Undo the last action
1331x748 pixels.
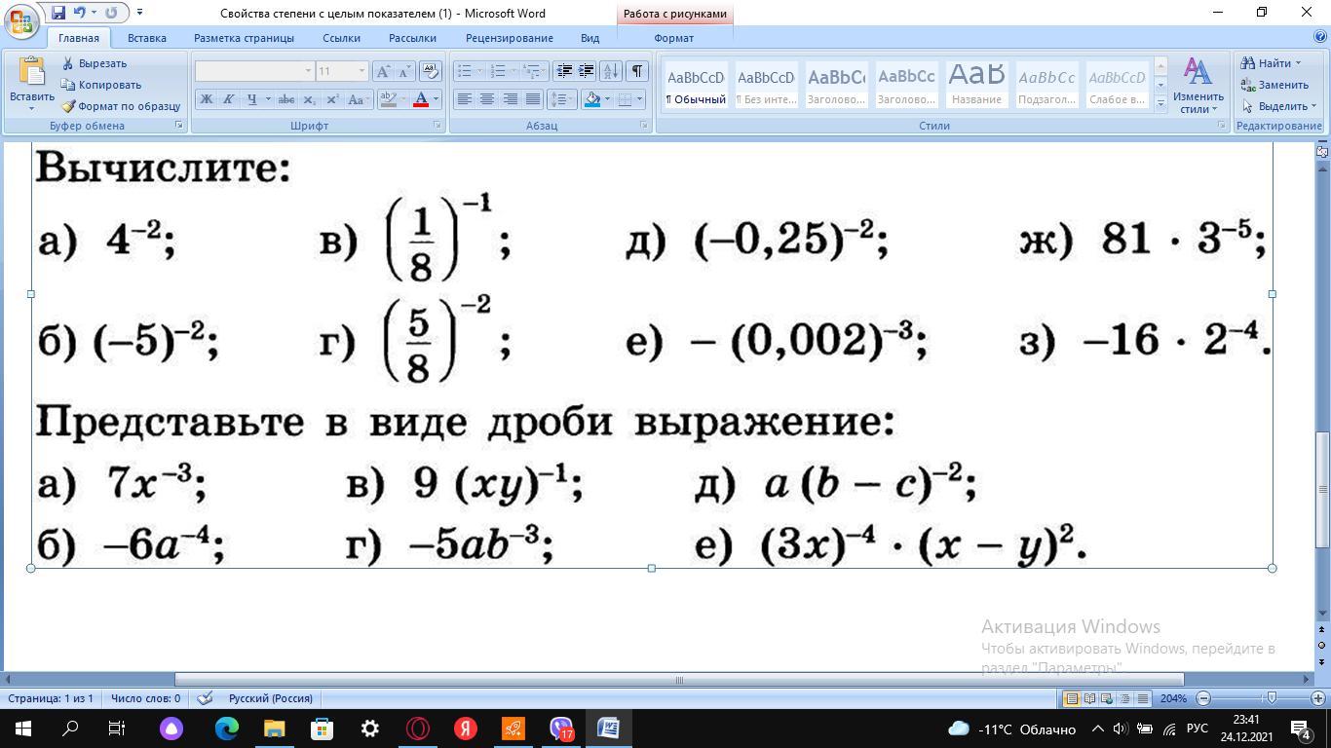pos(80,13)
